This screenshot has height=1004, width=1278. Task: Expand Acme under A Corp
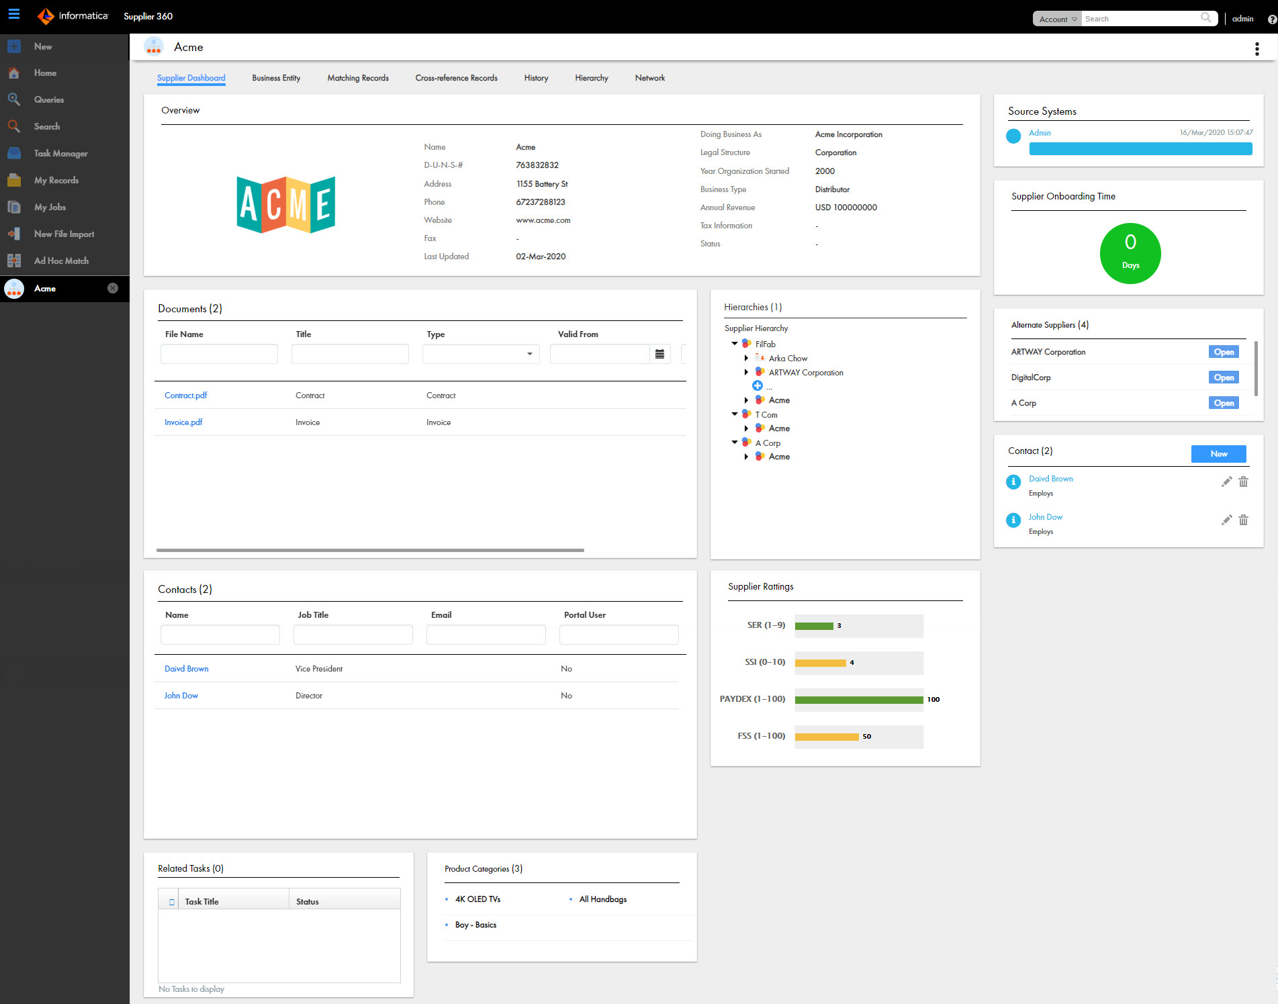[x=746, y=456]
